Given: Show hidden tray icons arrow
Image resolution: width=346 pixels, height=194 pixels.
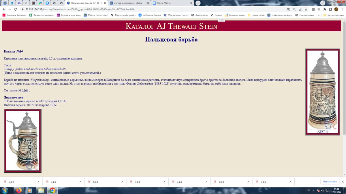Looking at the screenshot, I should 314,190.
